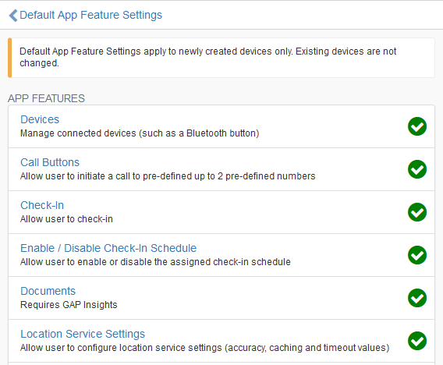Open Location Service Settings link

coord(83,335)
